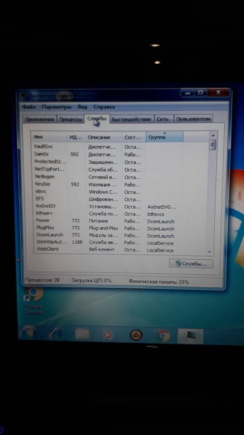244x435 pixels.
Task: Click the Task Manager taskbar button
Action: (190, 336)
